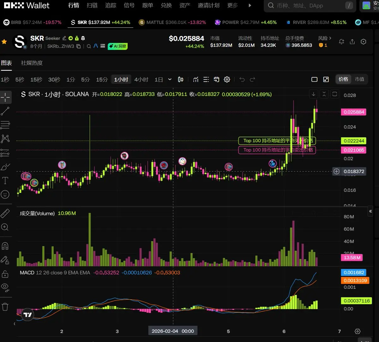Screen dimensions: 379x342
Task: Select the text annotation tool
Action: (5, 180)
